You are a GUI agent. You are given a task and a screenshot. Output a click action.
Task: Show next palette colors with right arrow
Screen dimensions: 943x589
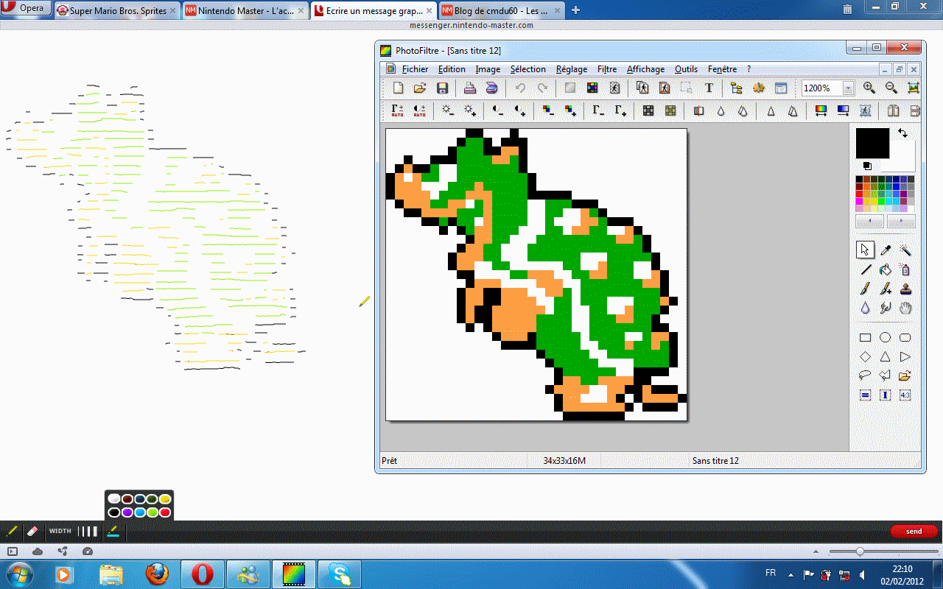pos(901,221)
